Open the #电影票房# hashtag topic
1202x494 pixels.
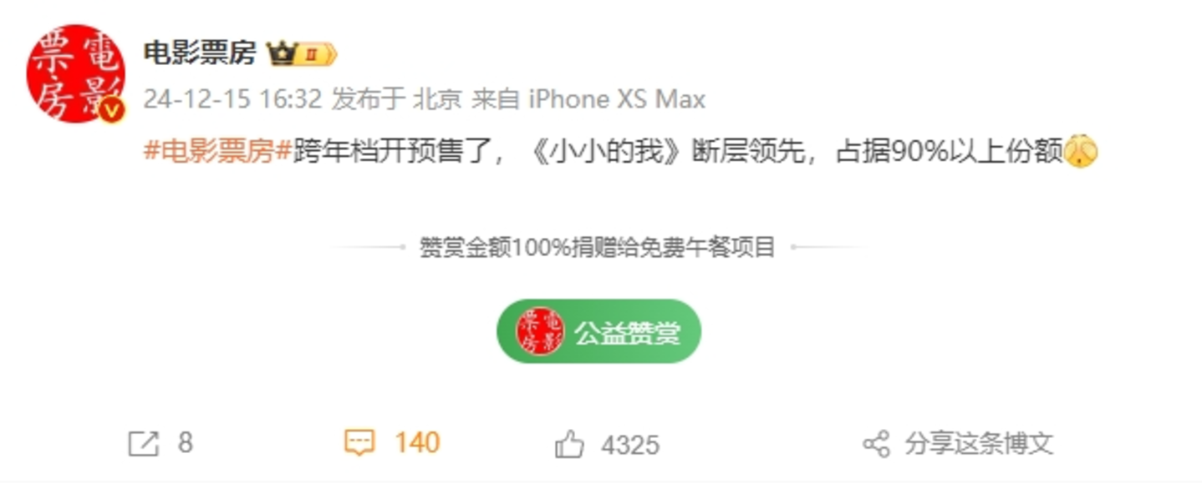click(217, 152)
